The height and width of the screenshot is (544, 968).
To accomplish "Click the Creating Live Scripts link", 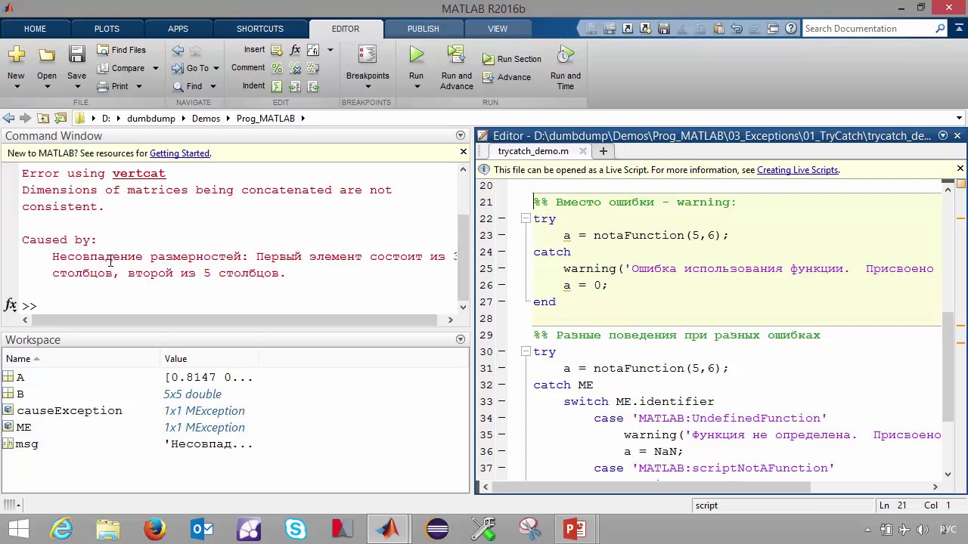I will [x=797, y=170].
